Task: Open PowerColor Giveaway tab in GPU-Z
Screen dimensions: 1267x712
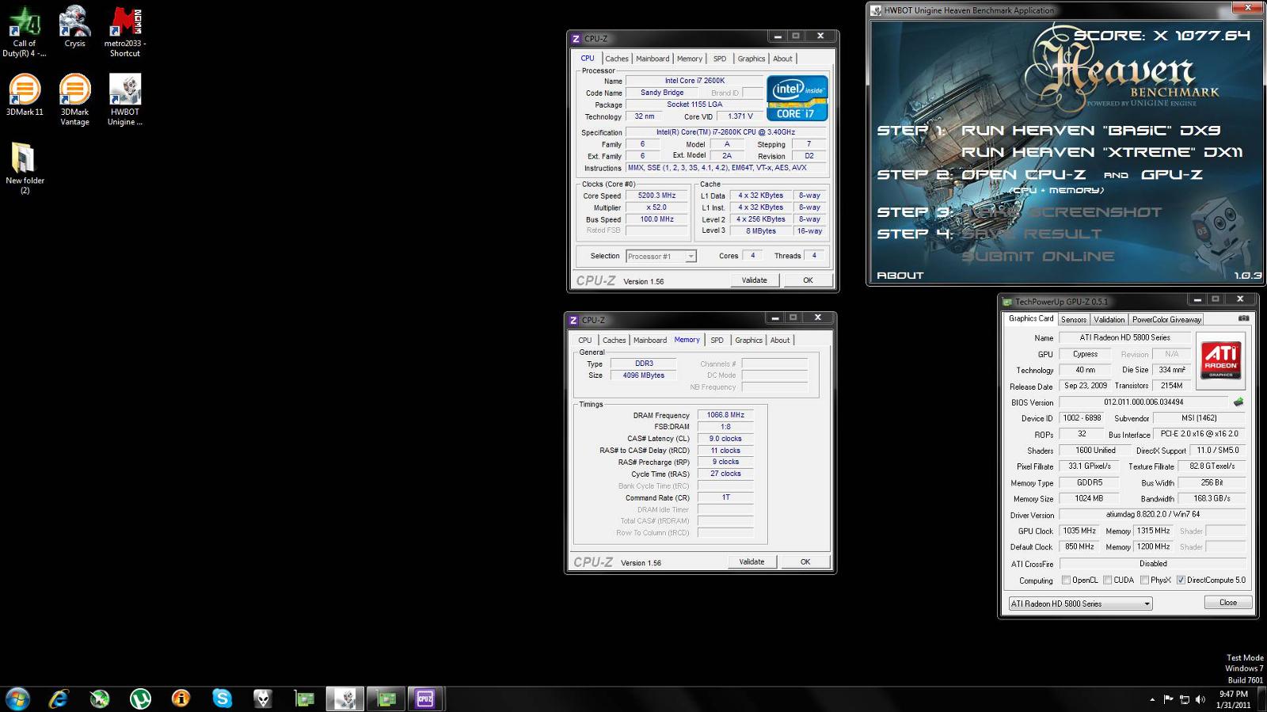Action: [1166, 320]
